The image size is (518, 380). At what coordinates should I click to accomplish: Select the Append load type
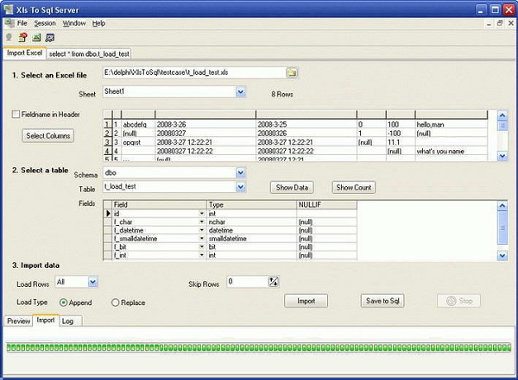click(63, 302)
